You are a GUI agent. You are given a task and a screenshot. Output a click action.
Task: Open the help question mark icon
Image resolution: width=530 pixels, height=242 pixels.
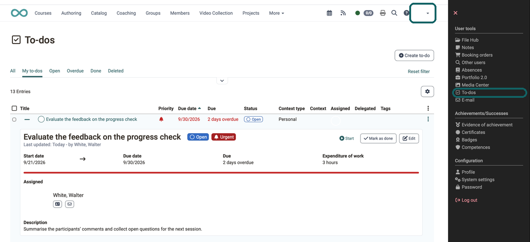pos(406,13)
